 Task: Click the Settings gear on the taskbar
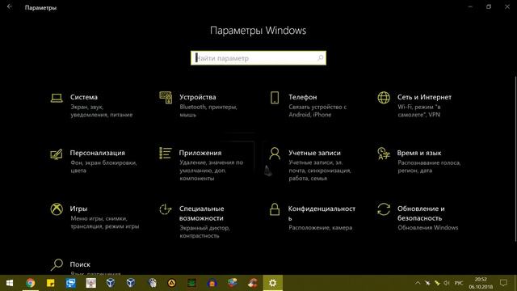273,283
